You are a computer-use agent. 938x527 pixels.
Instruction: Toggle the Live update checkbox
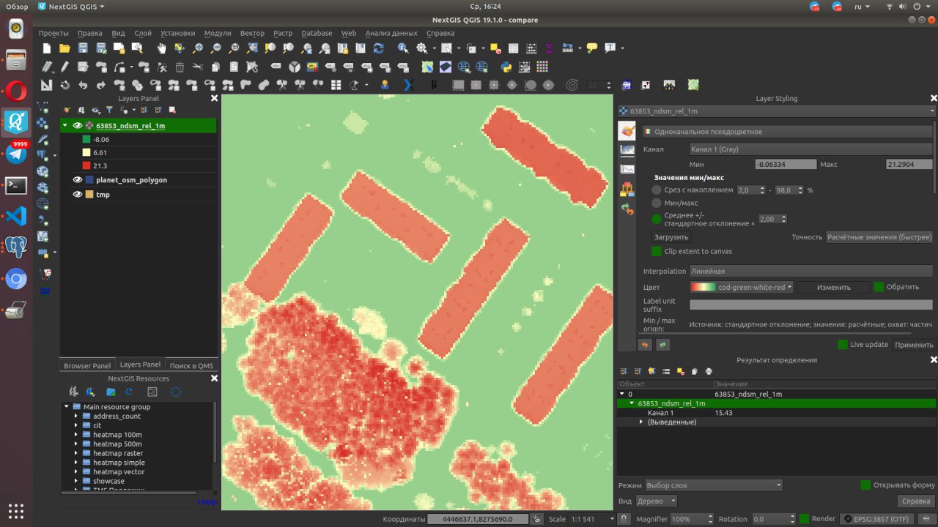pyautogui.click(x=843, y=345)
